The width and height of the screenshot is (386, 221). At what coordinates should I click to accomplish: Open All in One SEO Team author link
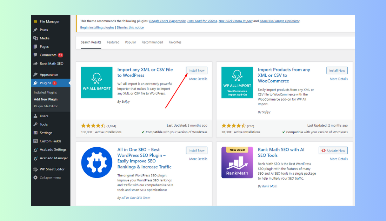tap(136, 198)
